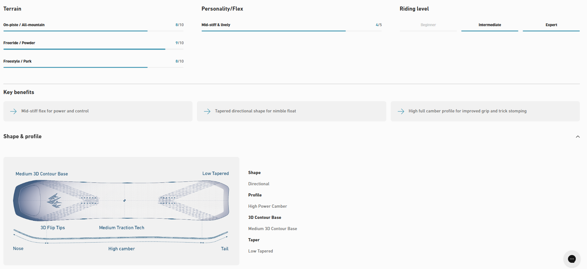Click the Freeride / Powder rating bar
The width and height of the screenshot is (587, 269).
tap(93, 49)
